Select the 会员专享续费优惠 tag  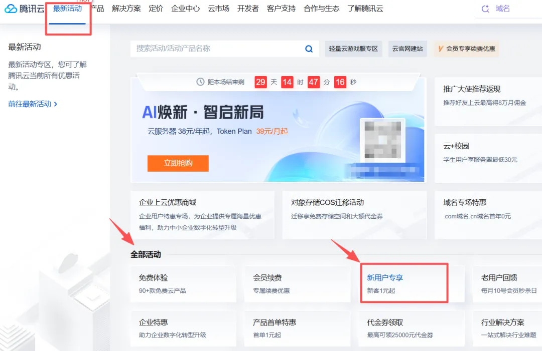point(466,49)
